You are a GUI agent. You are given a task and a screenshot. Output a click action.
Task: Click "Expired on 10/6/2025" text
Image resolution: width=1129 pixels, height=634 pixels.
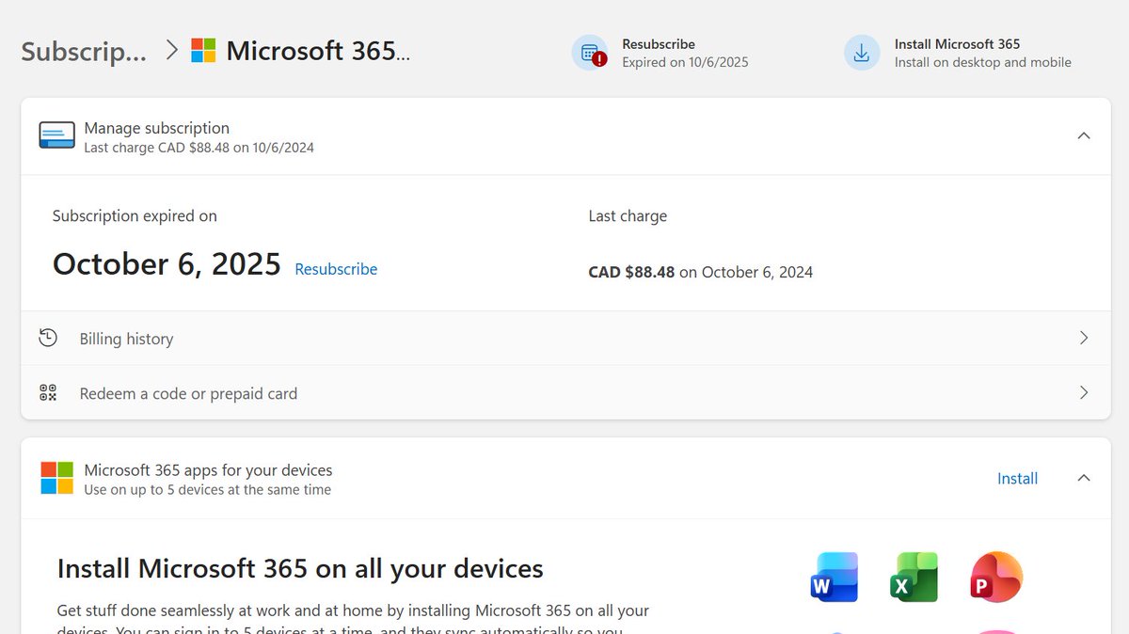click(685, 62)
